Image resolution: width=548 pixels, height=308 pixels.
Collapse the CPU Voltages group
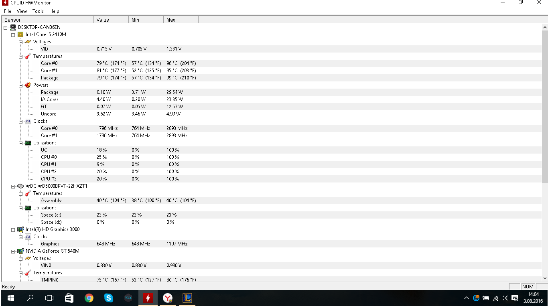[21, 42]
